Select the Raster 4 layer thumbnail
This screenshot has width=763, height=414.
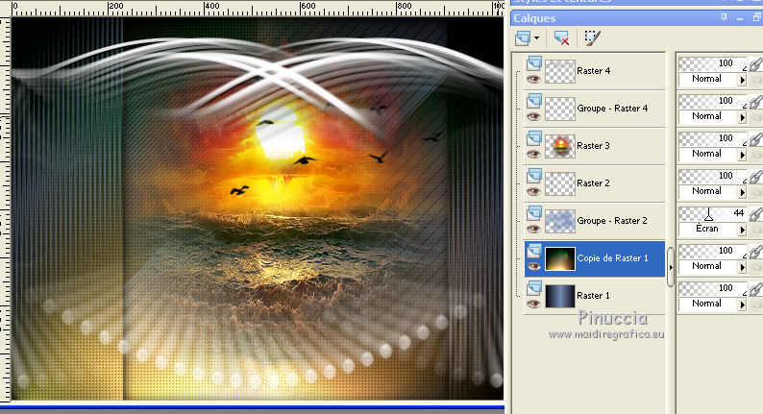[560, 71]
